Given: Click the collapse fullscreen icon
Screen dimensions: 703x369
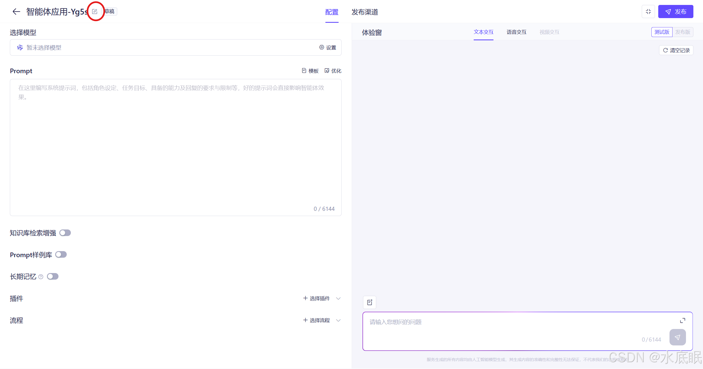Looking at the screenshot, I should click(x=648, y=12).
